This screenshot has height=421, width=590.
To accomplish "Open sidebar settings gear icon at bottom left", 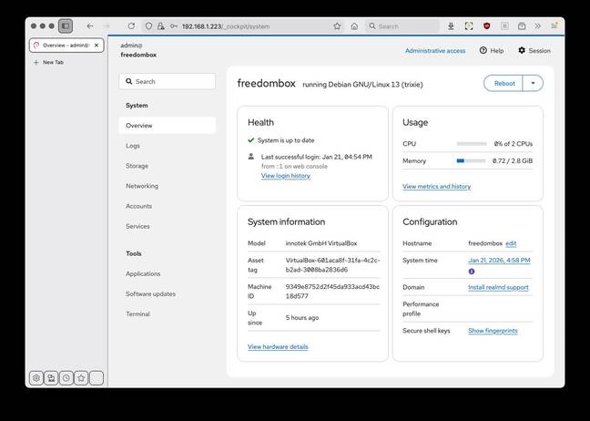I will (36, 378).
